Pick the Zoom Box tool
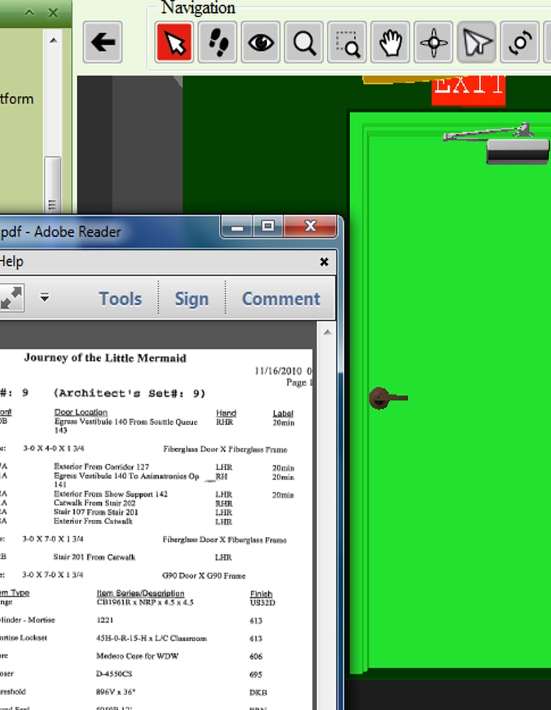551x710 pixels. pos(347,42)
